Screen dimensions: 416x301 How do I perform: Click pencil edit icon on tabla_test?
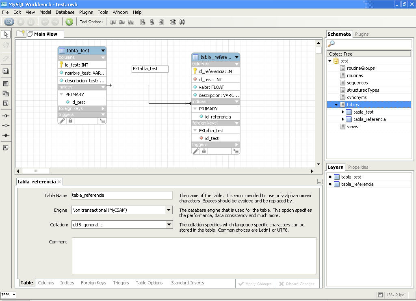point(62,121)
